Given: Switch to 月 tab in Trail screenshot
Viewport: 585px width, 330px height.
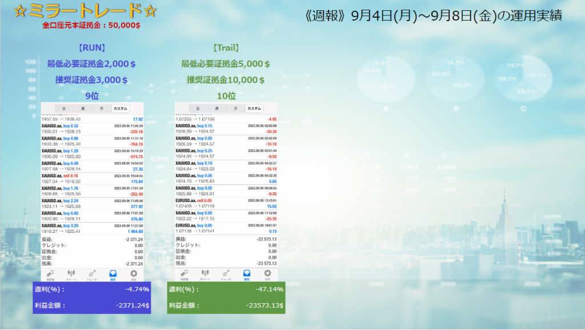Looking at the screenshot, I should point(235,108).
